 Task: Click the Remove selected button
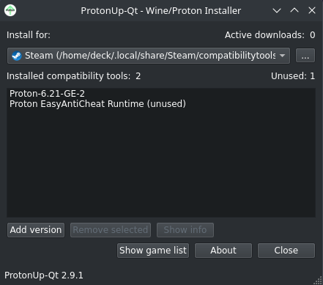[x=111, y=230]
